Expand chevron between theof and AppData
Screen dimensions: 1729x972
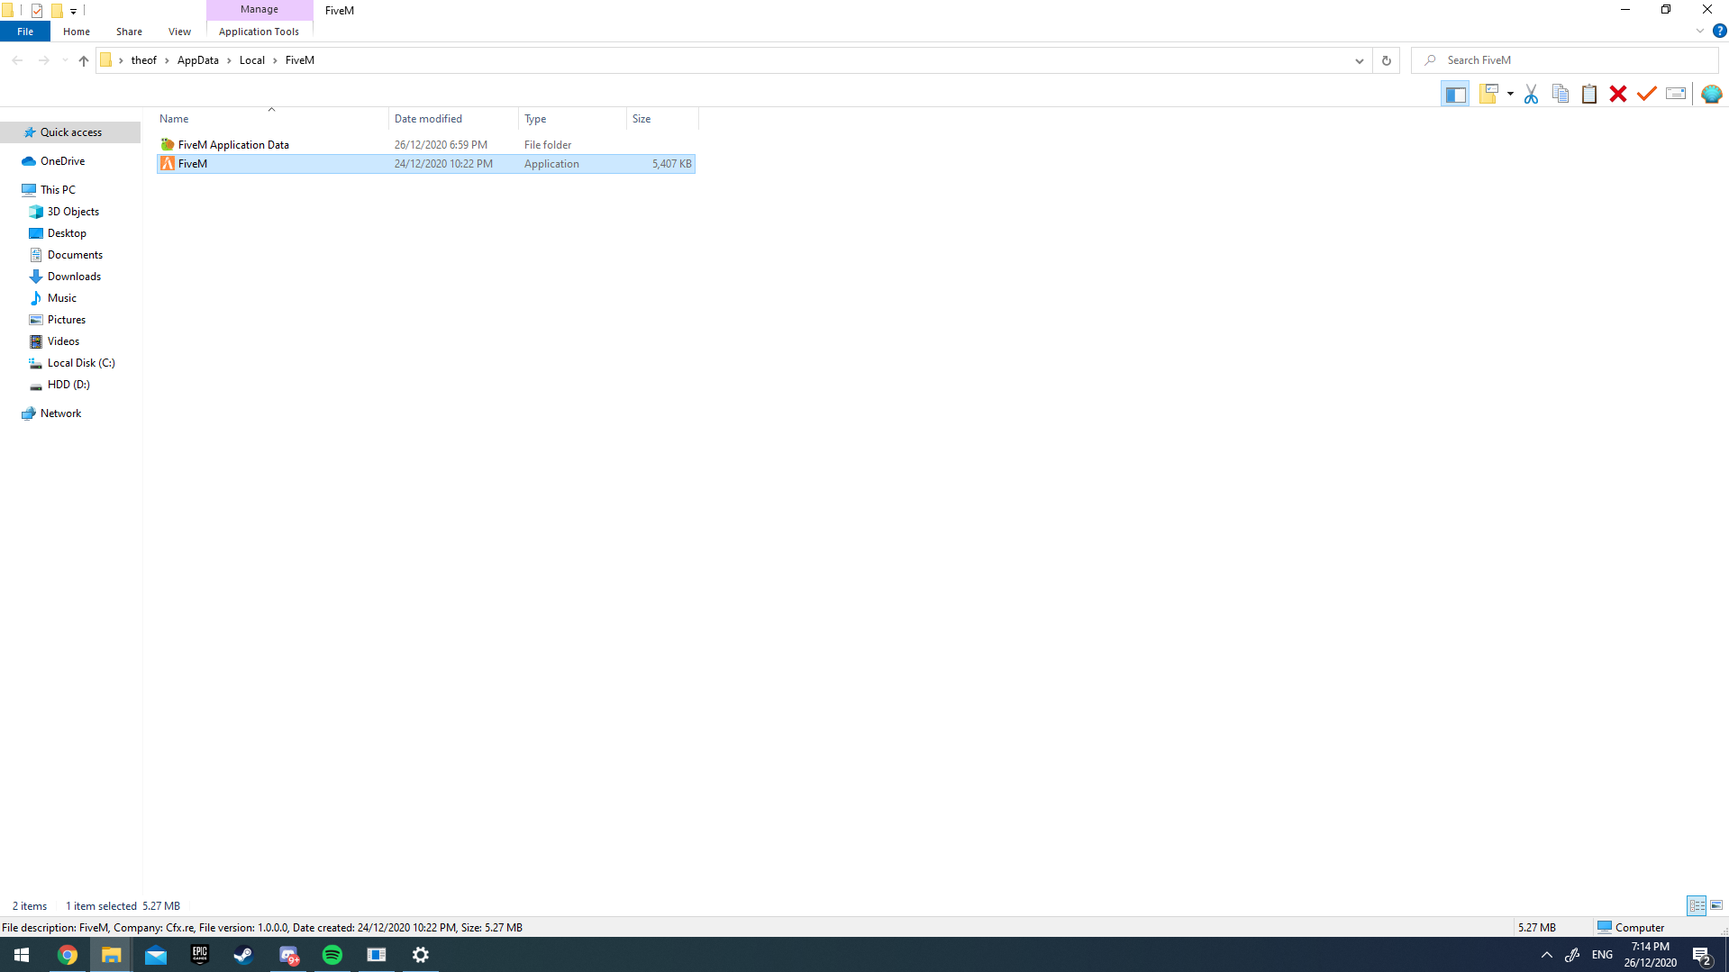coord(167,60)
